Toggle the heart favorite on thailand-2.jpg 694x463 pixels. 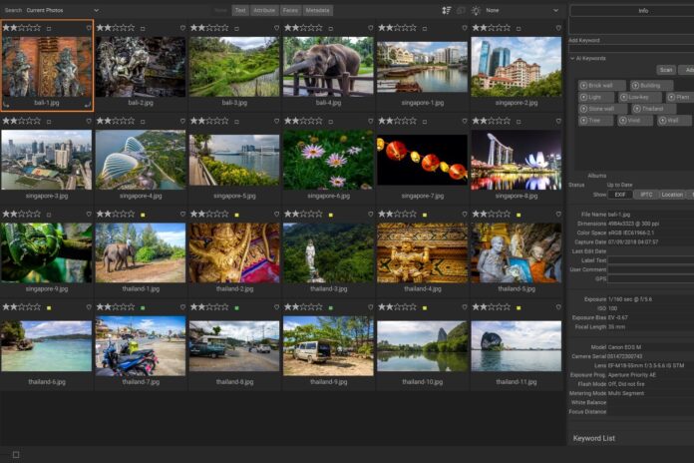click(x=276, y=215)
